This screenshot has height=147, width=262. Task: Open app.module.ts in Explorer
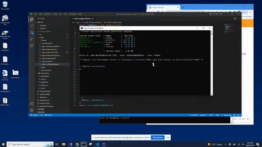[47, 61]
